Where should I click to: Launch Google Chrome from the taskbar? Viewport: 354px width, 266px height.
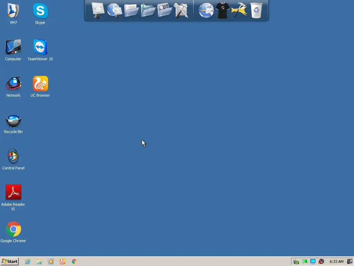(x=74, y=261)
